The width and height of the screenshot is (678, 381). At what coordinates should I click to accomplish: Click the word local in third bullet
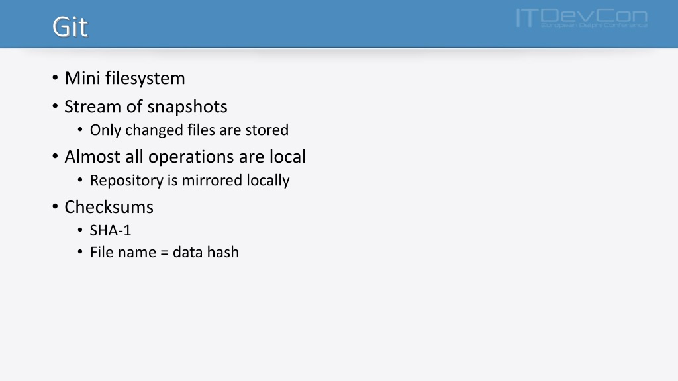click(287, 157)
